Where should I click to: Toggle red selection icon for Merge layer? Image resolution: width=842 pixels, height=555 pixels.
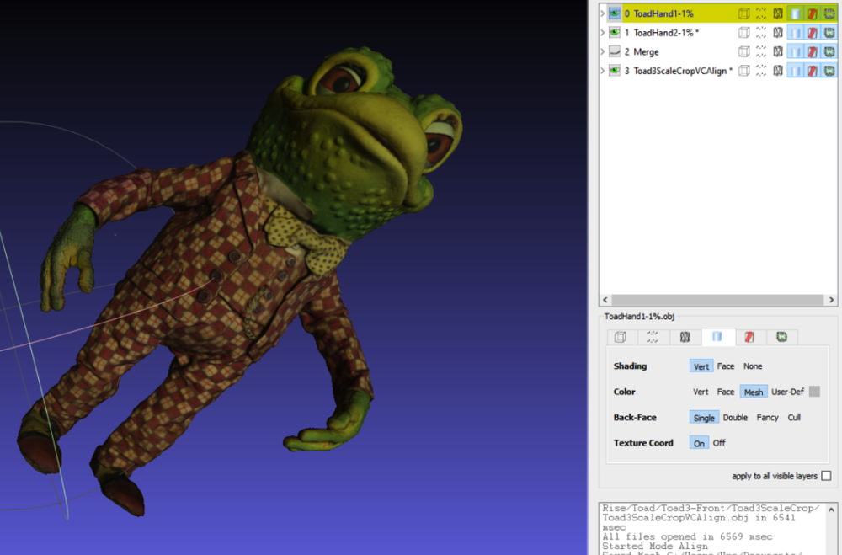pyautogui.click(x=813, y=51)
